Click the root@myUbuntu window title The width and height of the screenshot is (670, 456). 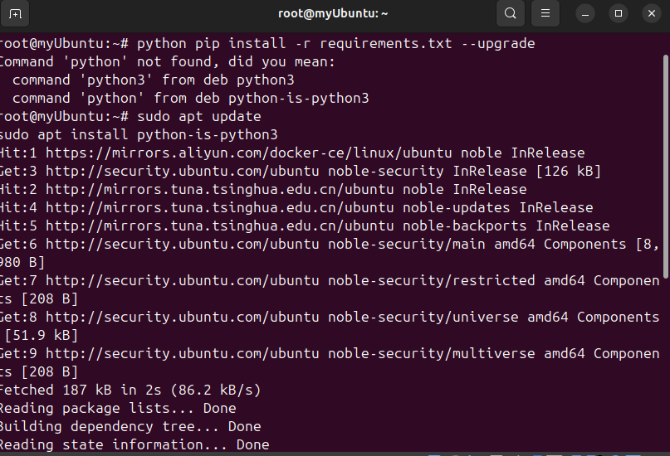333,13
